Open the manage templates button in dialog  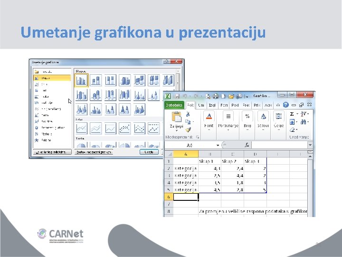pos(52,152)
